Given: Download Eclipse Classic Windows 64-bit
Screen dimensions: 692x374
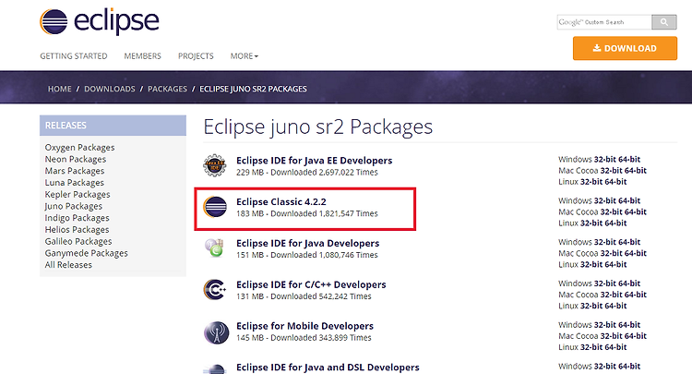Looking at the screenshot, I should tap(629, 201).
